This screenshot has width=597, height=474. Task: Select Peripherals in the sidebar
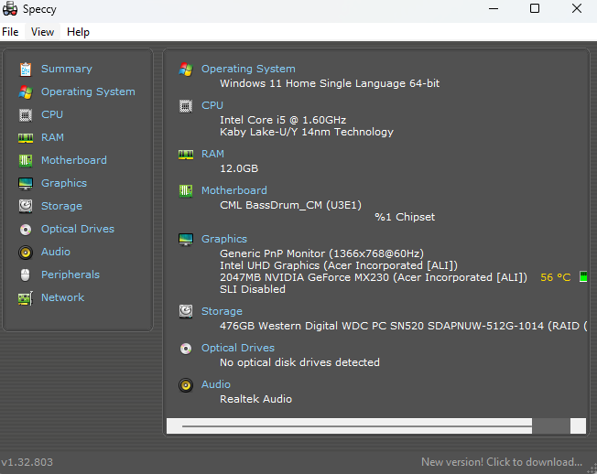(x=71, y=275)
